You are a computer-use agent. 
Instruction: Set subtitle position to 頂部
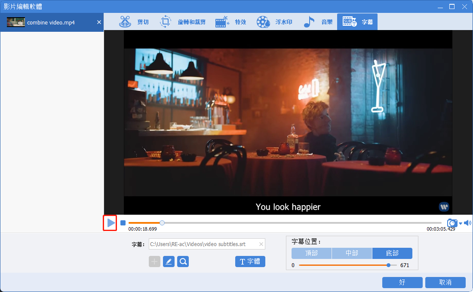click(312, 253)
